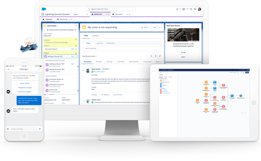The height and width of the screenshot is (161, 261).
Task: Click the Accept button in Next Best Action
Action: (183, 52)
